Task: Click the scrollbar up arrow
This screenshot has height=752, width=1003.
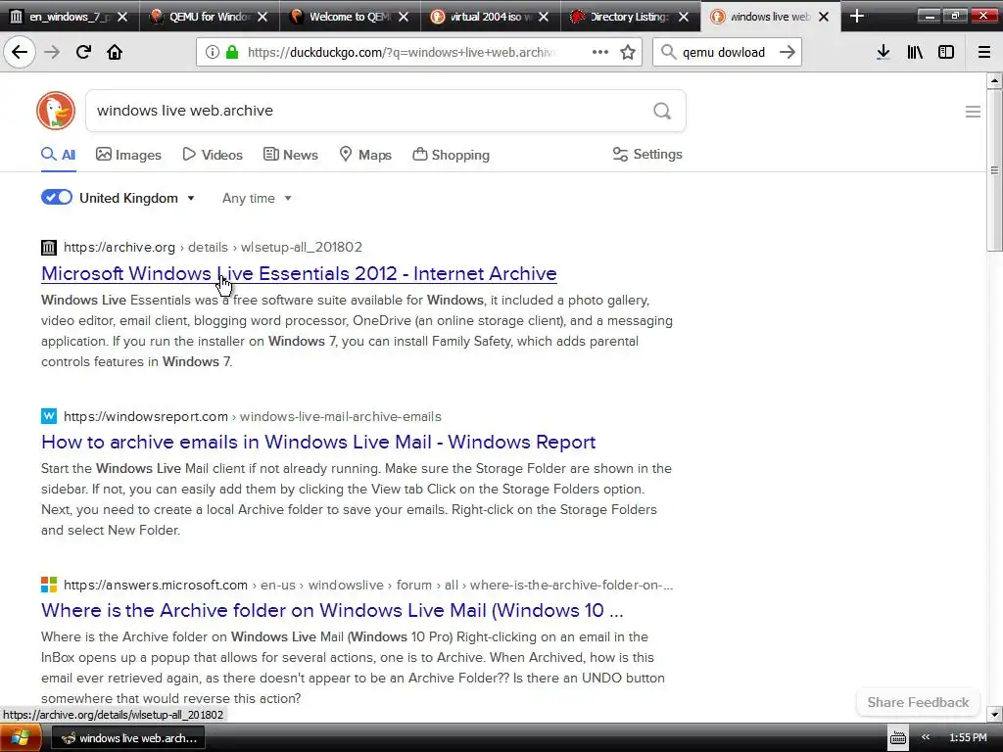Action: (x=993, y=80)
